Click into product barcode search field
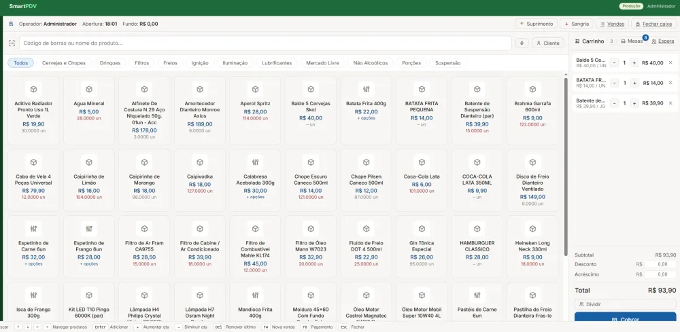 coord(265,43)
